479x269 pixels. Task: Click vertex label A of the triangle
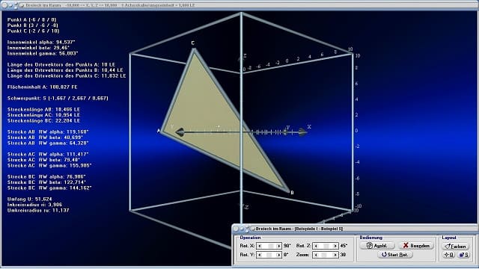158,131
